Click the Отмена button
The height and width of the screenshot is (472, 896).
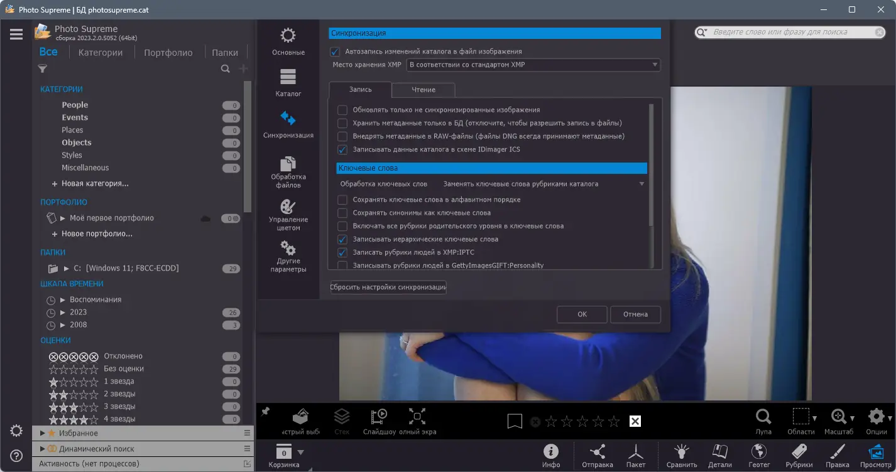pyautogui.click(x=635, y=314)
